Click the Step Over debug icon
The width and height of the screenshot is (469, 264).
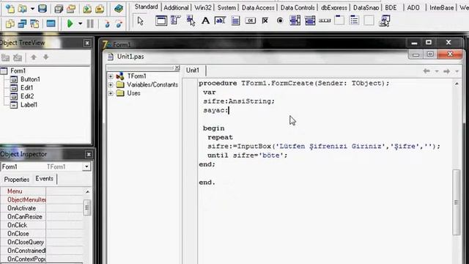coord(119,23)
